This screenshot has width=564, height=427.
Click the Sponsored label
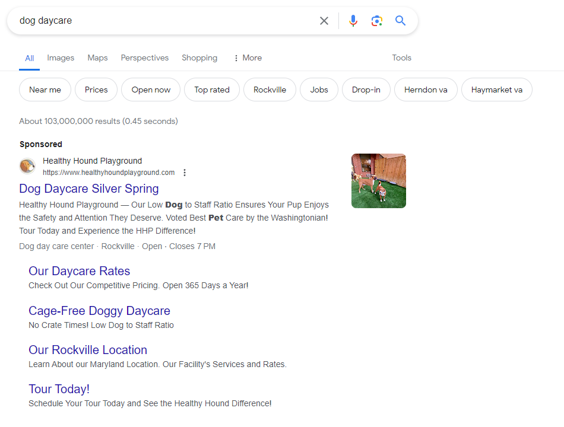tap(41, 144)
